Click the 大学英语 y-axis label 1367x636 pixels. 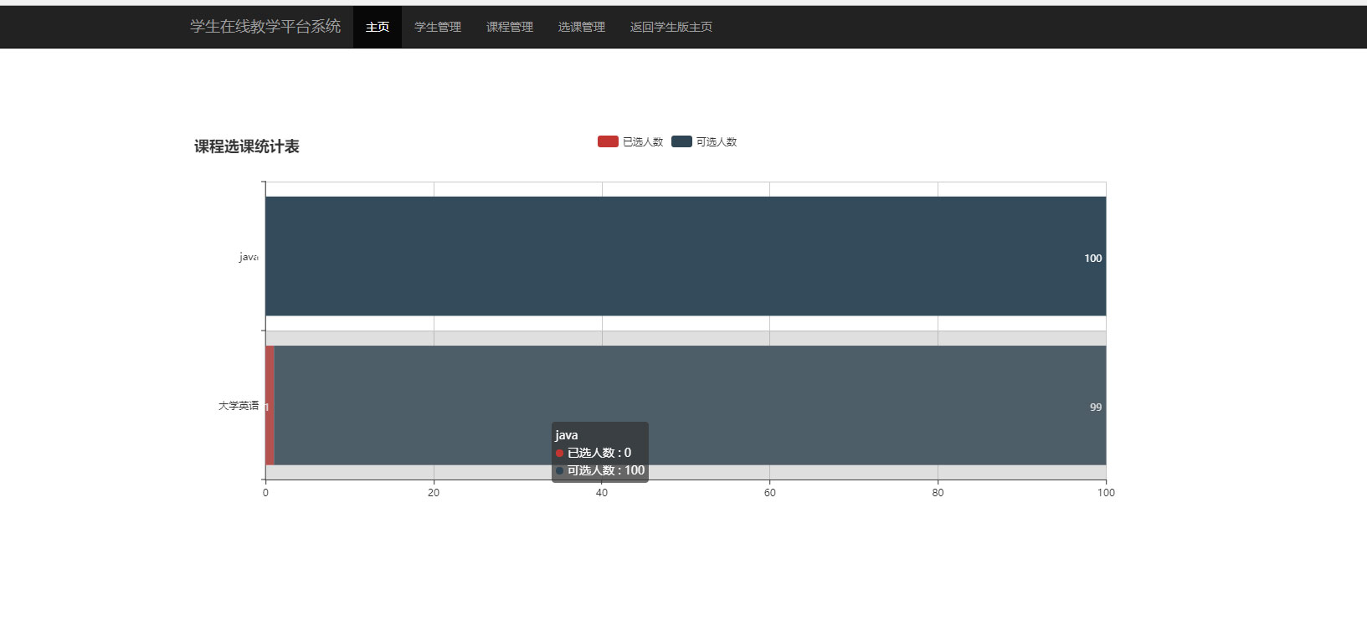tap(239, 406)
